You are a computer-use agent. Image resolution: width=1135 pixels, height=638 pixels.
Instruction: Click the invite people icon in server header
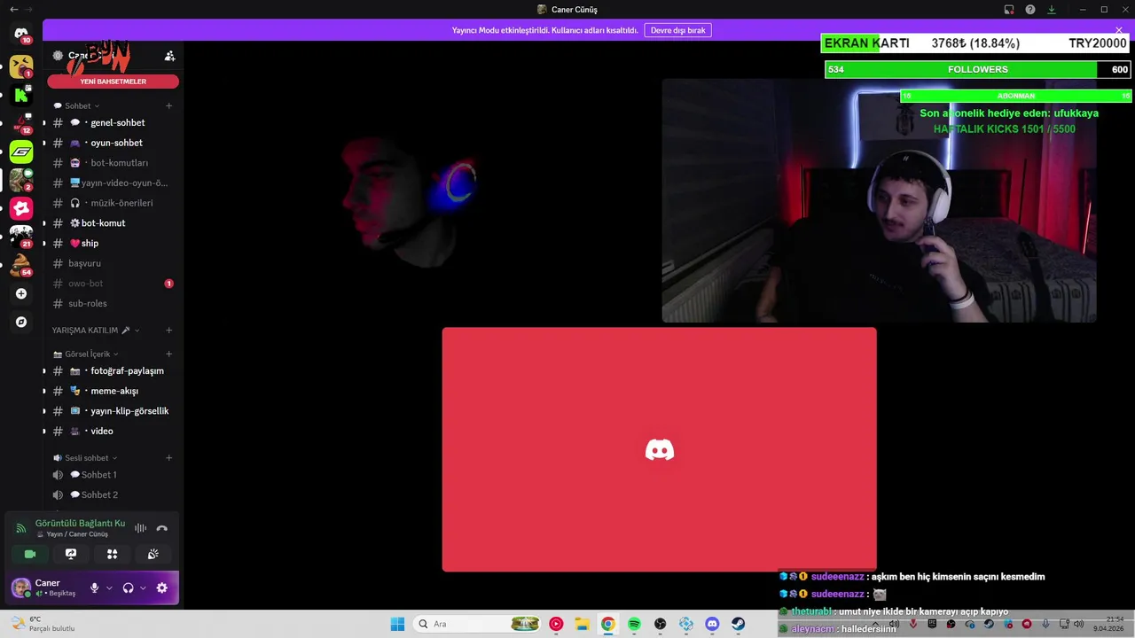tap(169, 56)
